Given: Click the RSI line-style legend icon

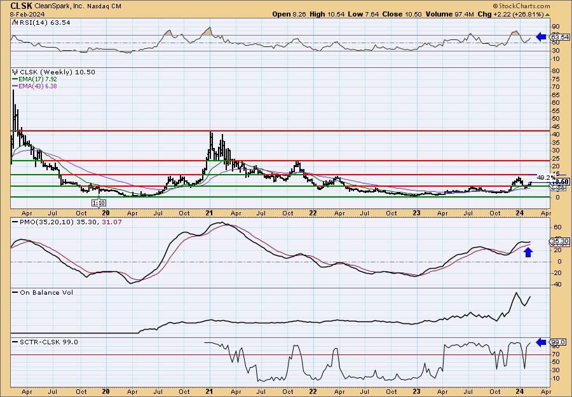Looking at the screenshot, I should [14, 22].
